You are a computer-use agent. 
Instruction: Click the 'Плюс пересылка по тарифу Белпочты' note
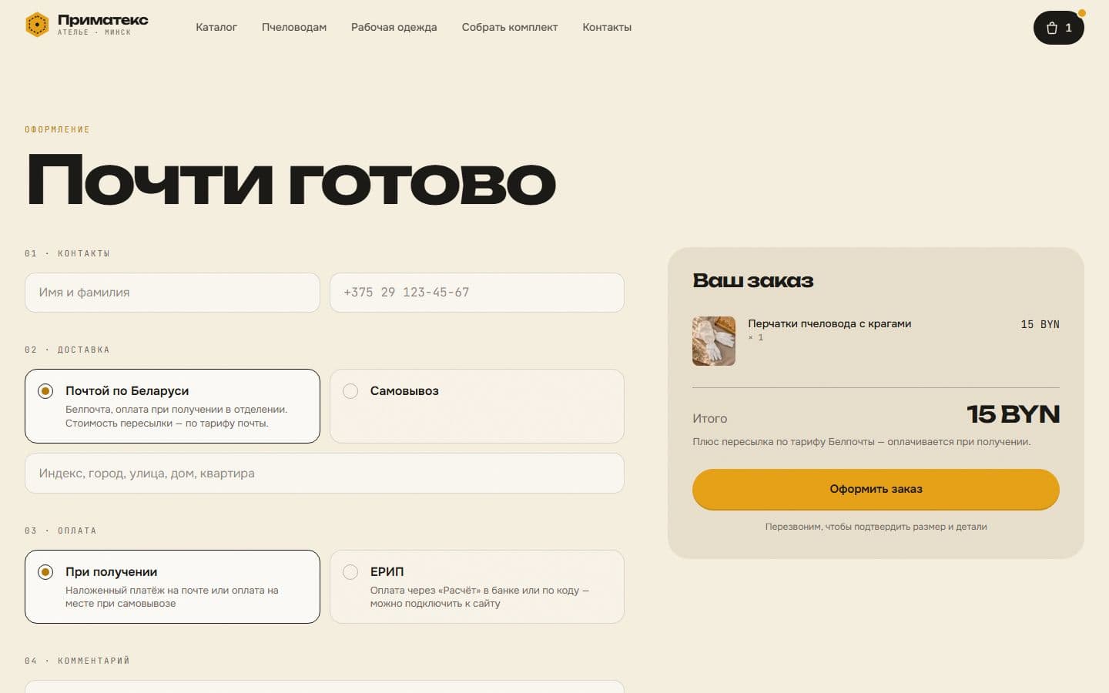tap(861, 442)
